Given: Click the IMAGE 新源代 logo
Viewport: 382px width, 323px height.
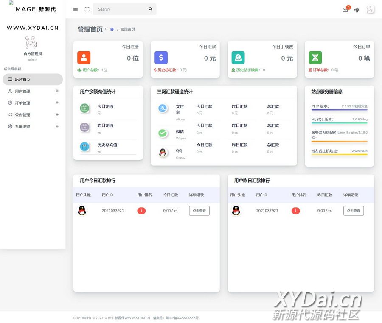Looking at the screenshot, I should 34,9.
